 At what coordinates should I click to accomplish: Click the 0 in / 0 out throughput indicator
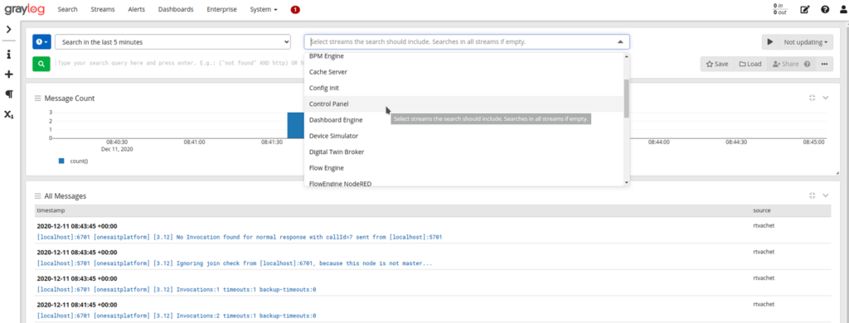click(x=779, y=9)
